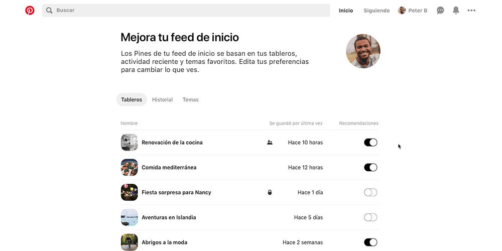Viewport: 502px width, 251px height.
Task: Open Renovación de la cocina thumbnail
Action: [130, 143]
